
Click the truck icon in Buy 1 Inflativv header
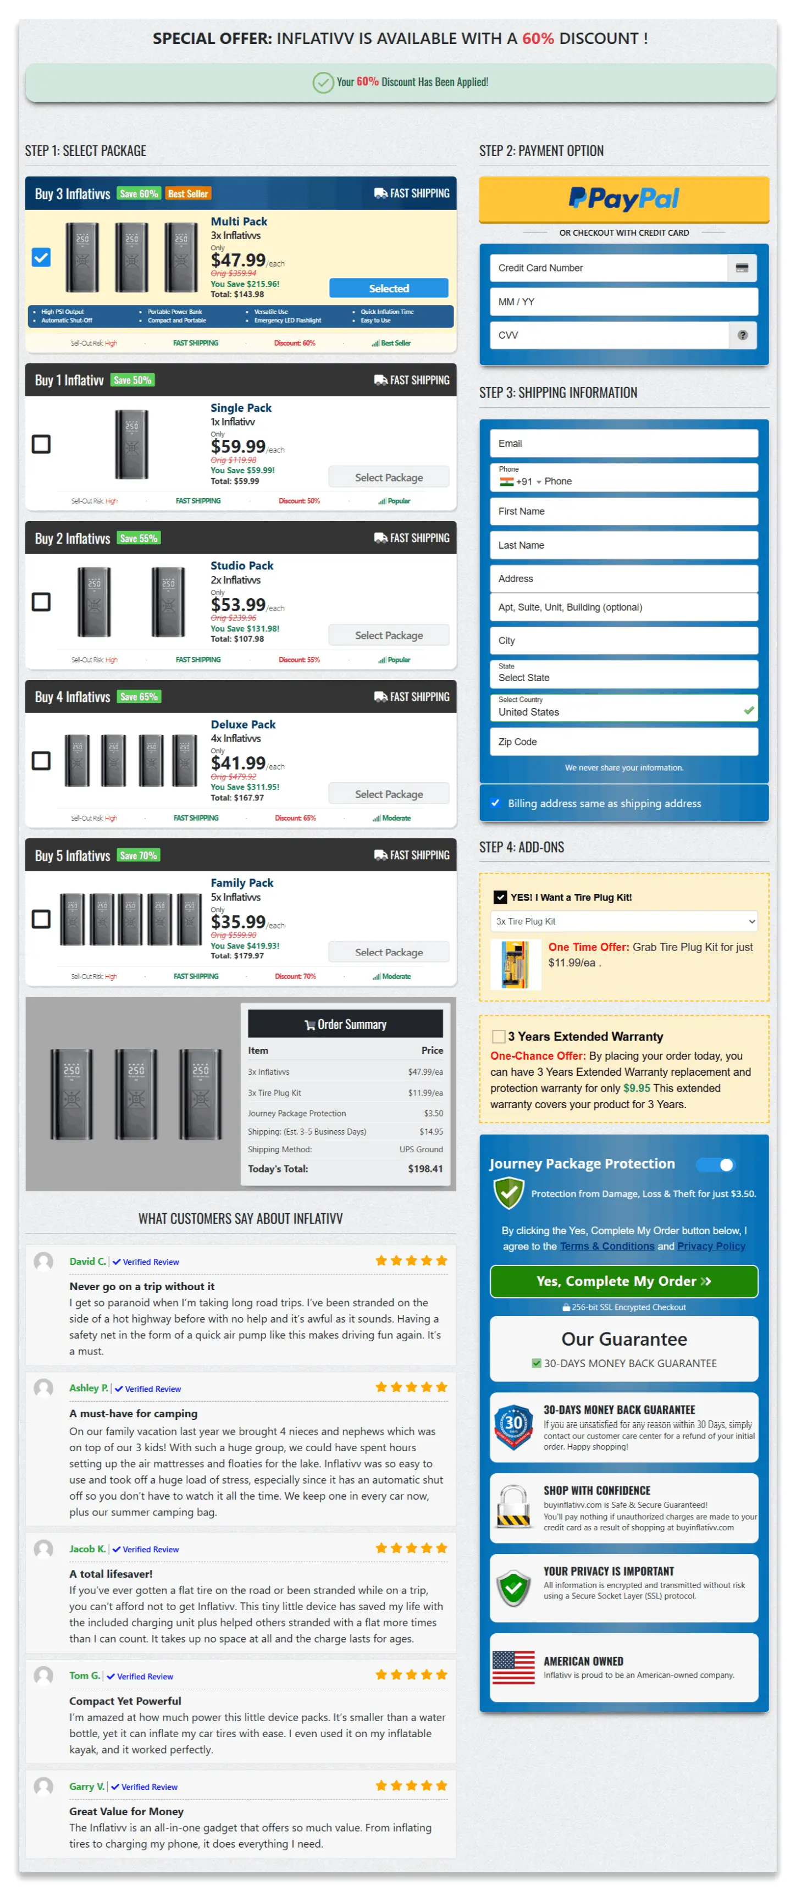point(380,380)
